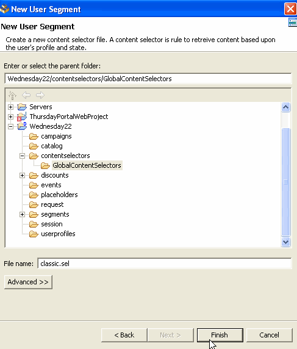Click the campaigns folder icon

(34, 136)
